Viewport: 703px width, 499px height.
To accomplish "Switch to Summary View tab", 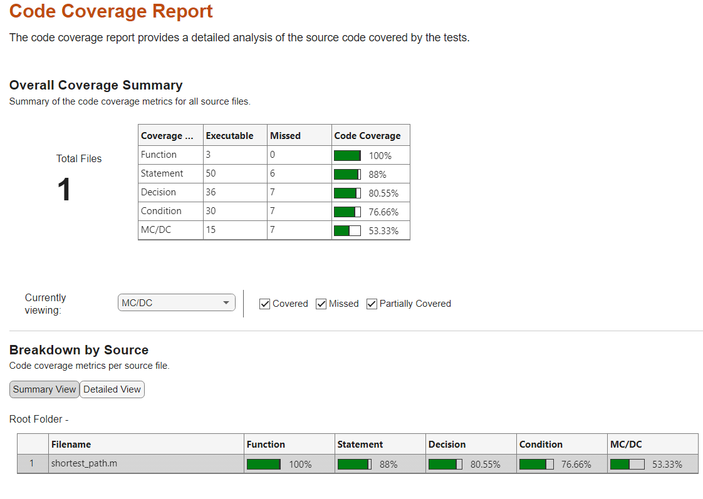I will point(44,389).
